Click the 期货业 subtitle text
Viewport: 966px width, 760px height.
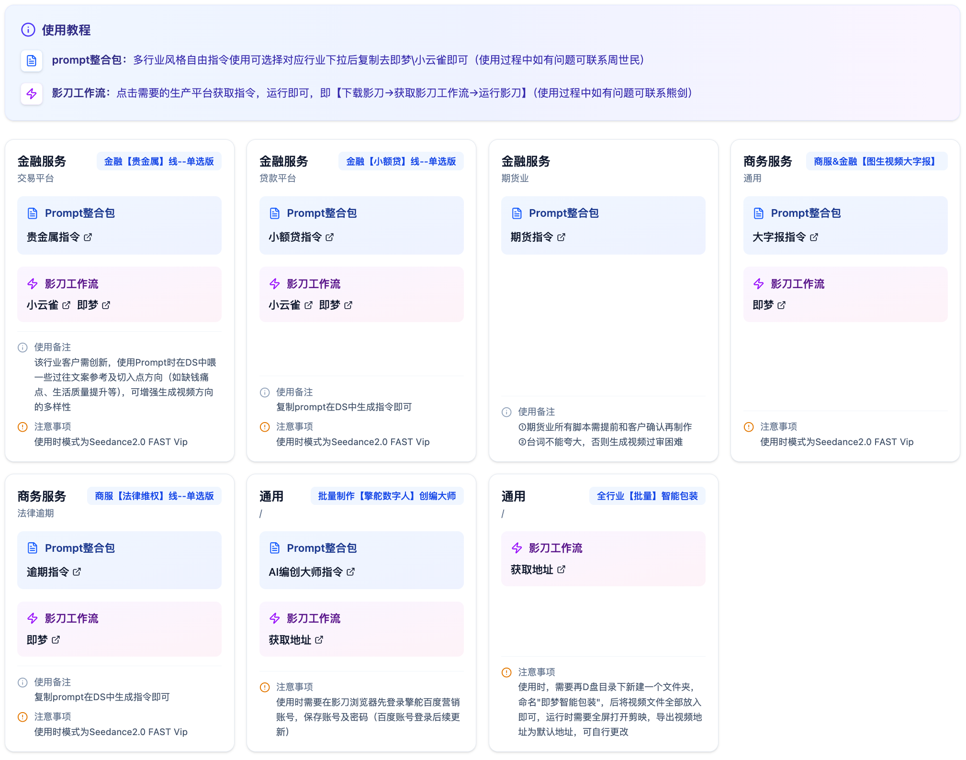click(x=515, y=178)
